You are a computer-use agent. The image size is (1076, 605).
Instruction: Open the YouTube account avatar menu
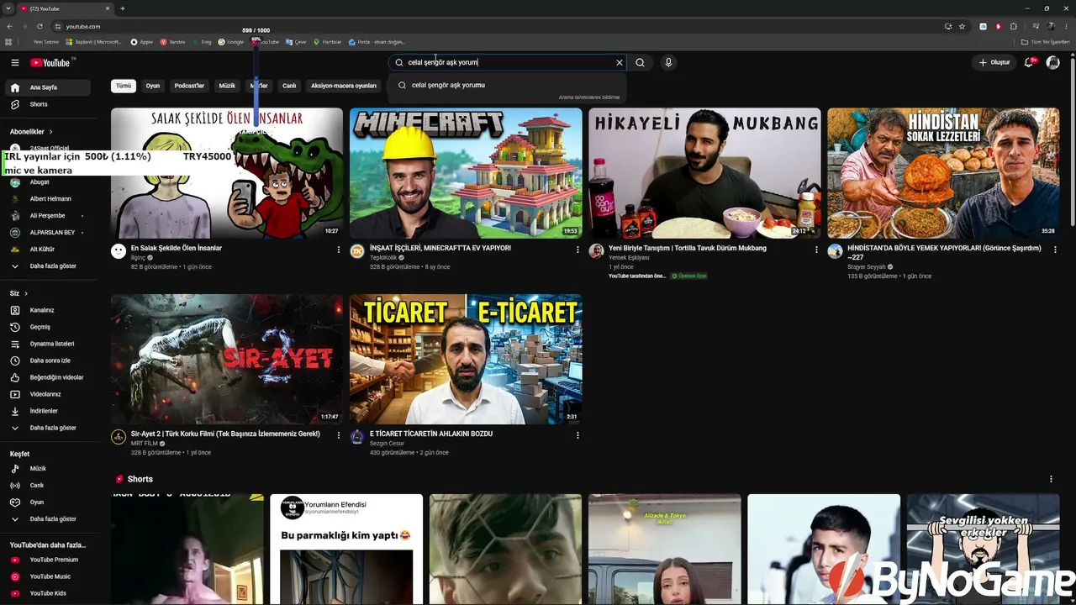click(1052, 62)
